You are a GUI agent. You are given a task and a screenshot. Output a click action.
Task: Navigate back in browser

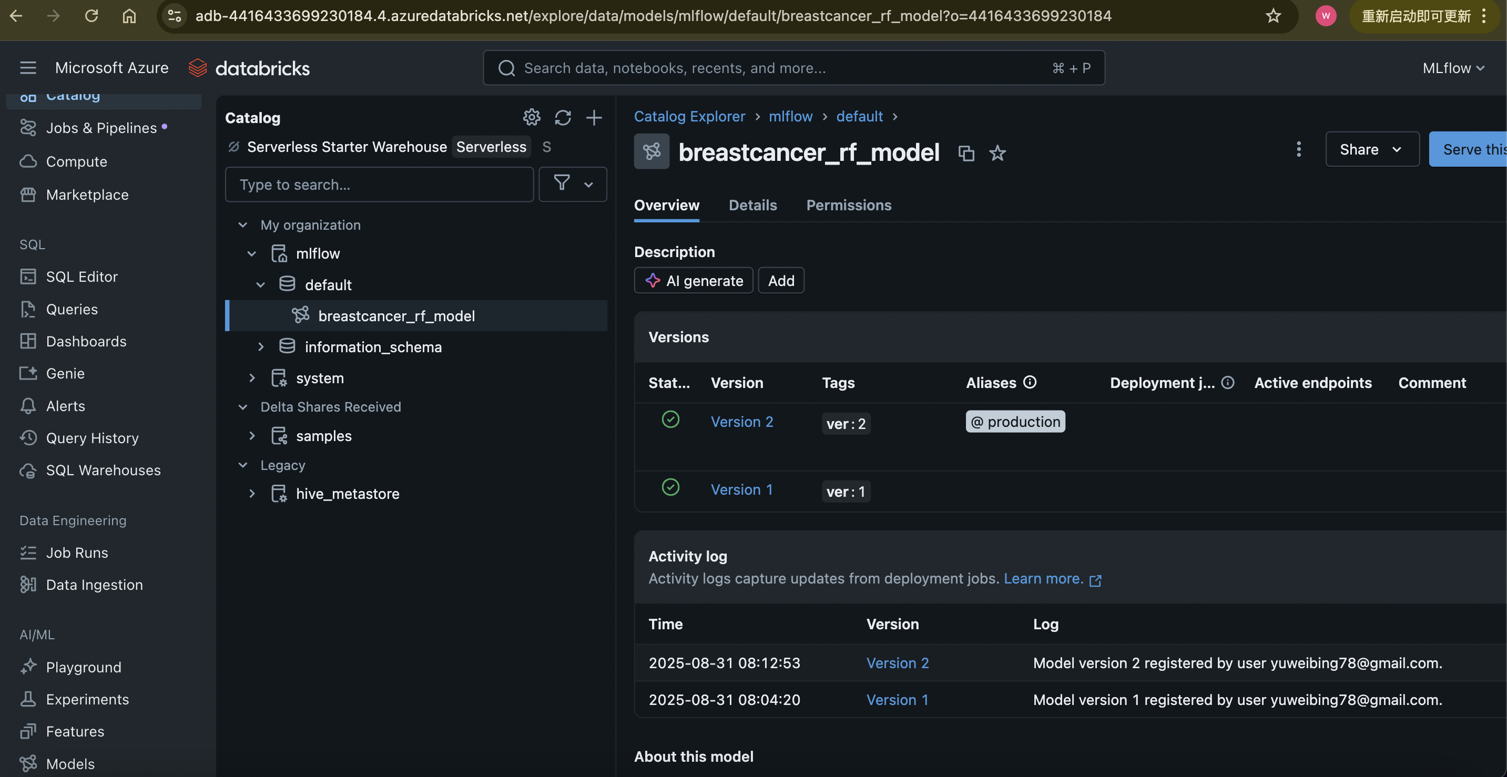16,16
